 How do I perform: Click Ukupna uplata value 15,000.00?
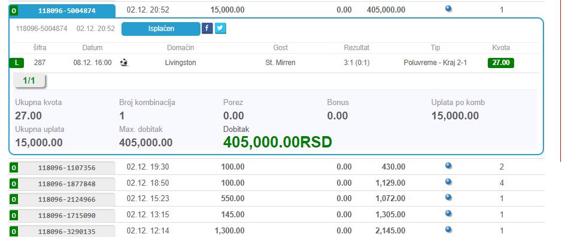point(39,143)
